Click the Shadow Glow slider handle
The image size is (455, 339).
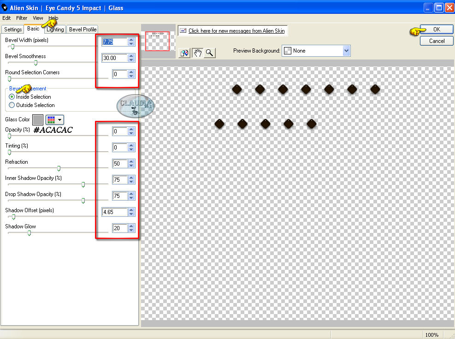[x=29, y=233]
